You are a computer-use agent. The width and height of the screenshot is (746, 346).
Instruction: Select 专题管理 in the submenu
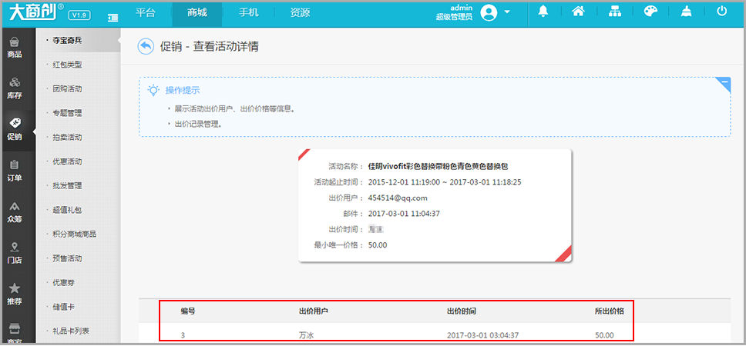coord(67,113)
